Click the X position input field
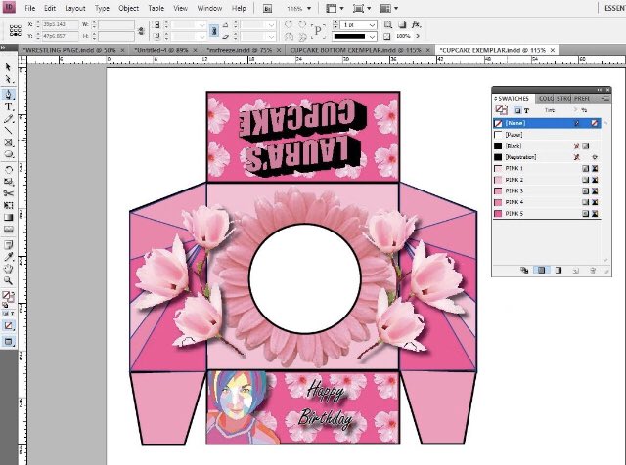 tap(60, 24)
